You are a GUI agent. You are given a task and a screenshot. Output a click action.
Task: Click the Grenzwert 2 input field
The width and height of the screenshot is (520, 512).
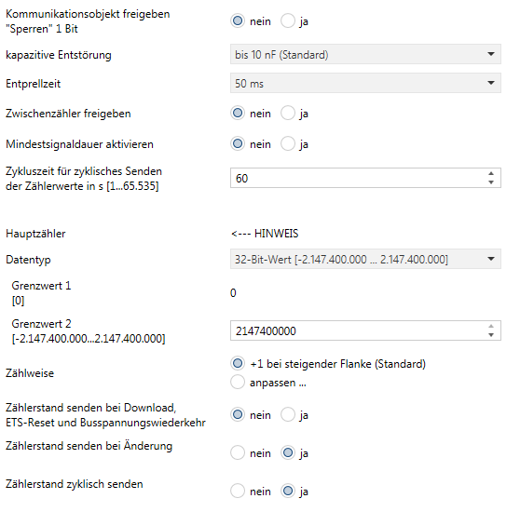[358, 330]
